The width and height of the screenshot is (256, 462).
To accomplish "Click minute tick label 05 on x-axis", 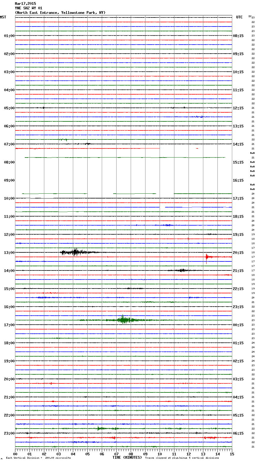I will pyautogui.click(x=87, y=454).
